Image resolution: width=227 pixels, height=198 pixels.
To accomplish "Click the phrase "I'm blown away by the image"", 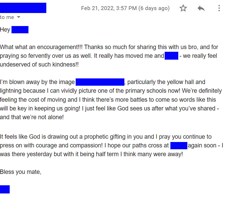I will 37,82.
